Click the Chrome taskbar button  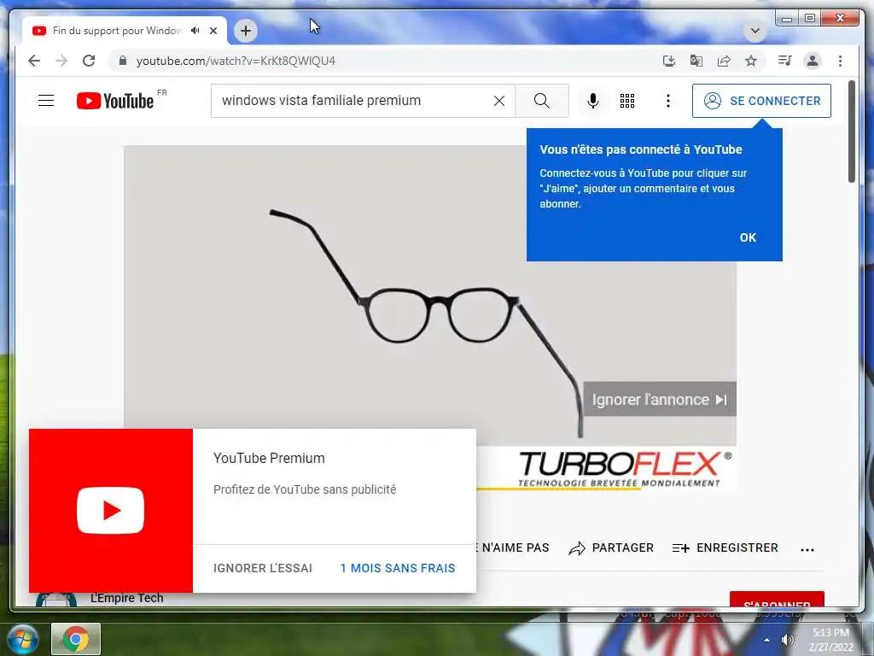[x=76, y=639]
